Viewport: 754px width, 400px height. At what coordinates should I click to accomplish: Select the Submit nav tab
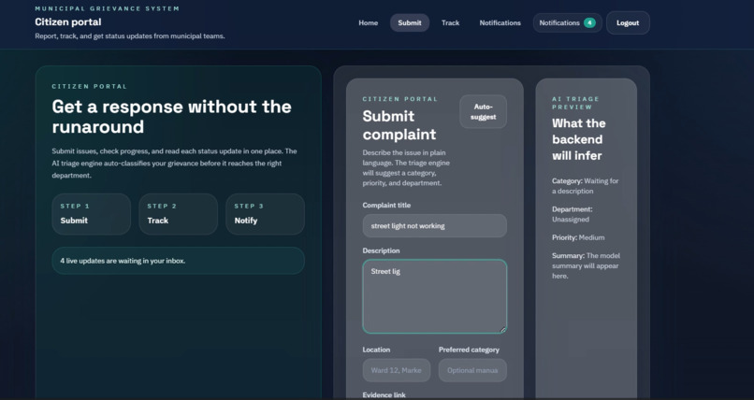pyautogui.click(x=409, y=22)
